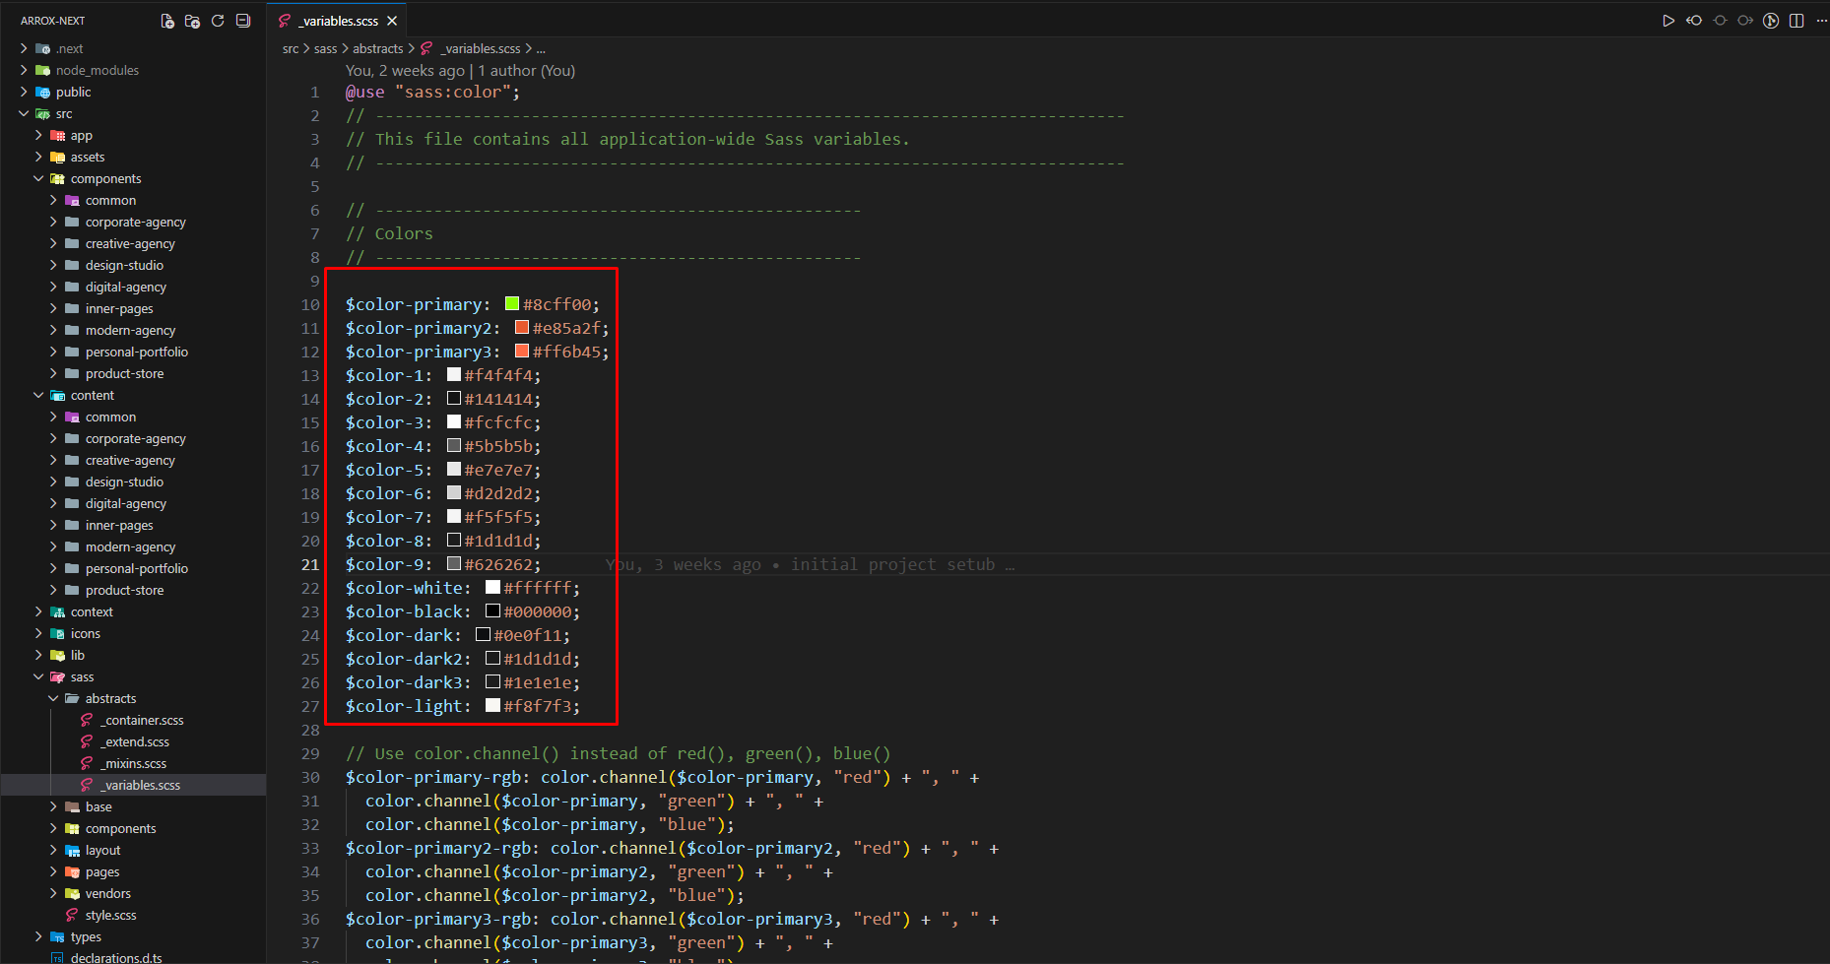
Task: Click line number 21 in the gutter
Action: (x=310, y=564)
